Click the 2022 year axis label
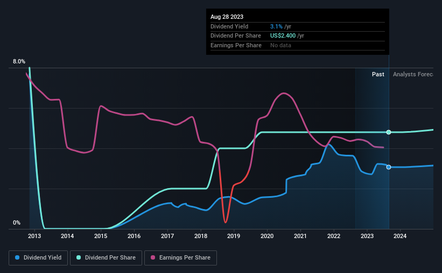 pyautogui.click(x=334, y=236)
